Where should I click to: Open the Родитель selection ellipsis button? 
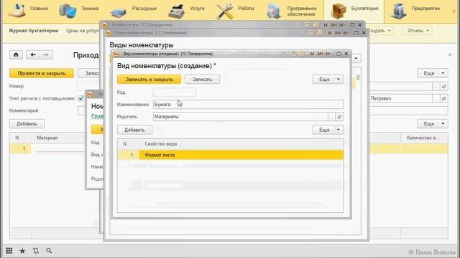point(331,117)
